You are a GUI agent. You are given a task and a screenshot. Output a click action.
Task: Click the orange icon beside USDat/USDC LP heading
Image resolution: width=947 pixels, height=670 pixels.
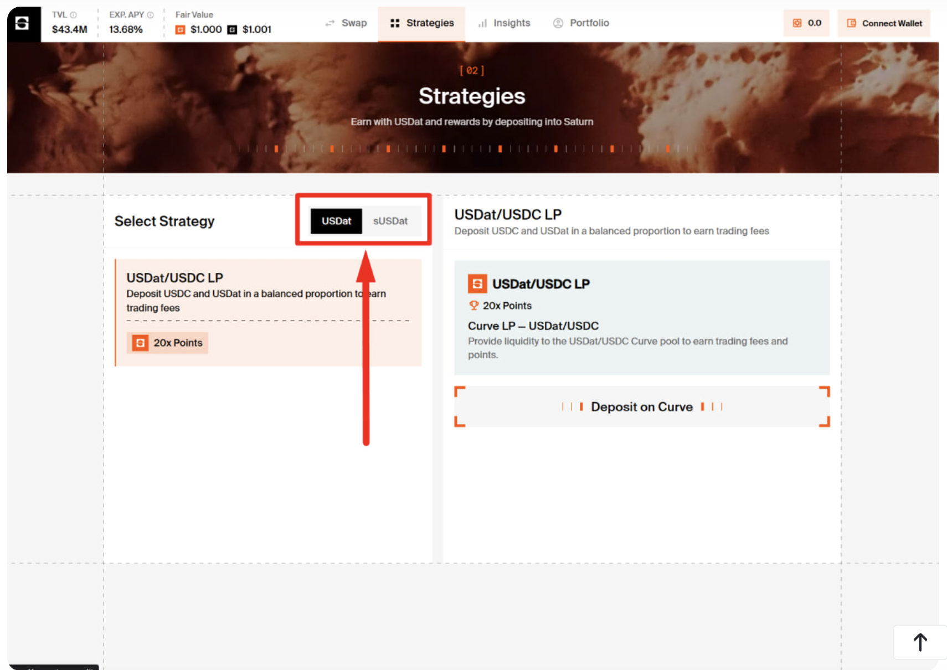[477, 284]
